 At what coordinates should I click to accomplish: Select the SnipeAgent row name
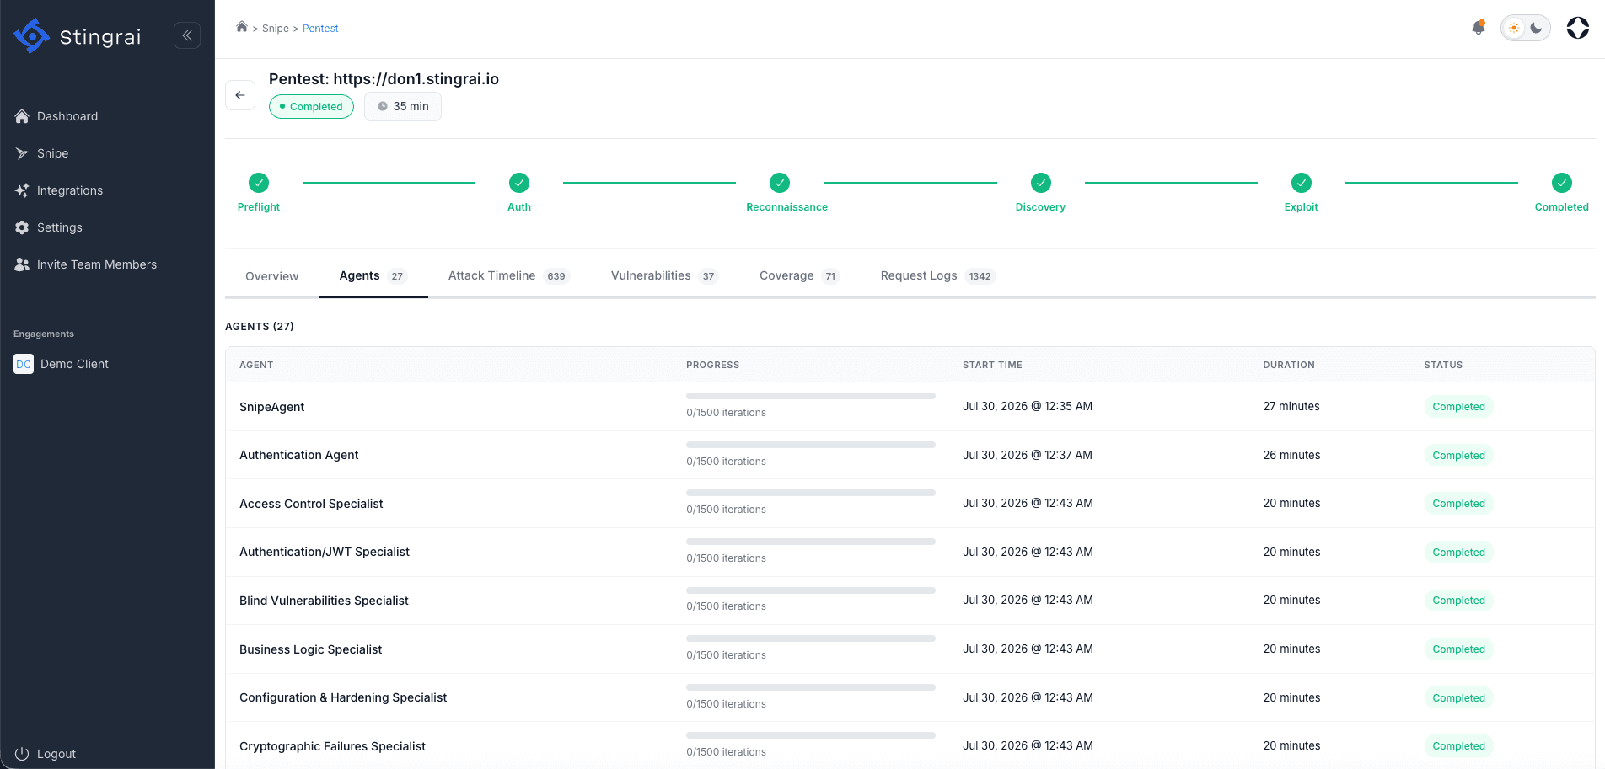tap(271, 407)
